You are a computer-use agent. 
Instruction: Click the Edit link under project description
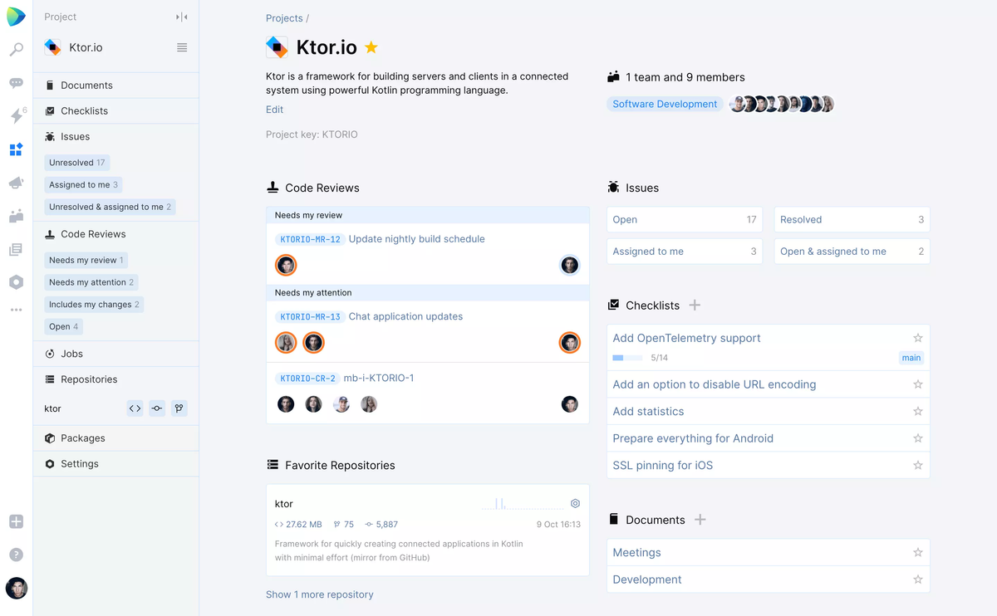274,110
